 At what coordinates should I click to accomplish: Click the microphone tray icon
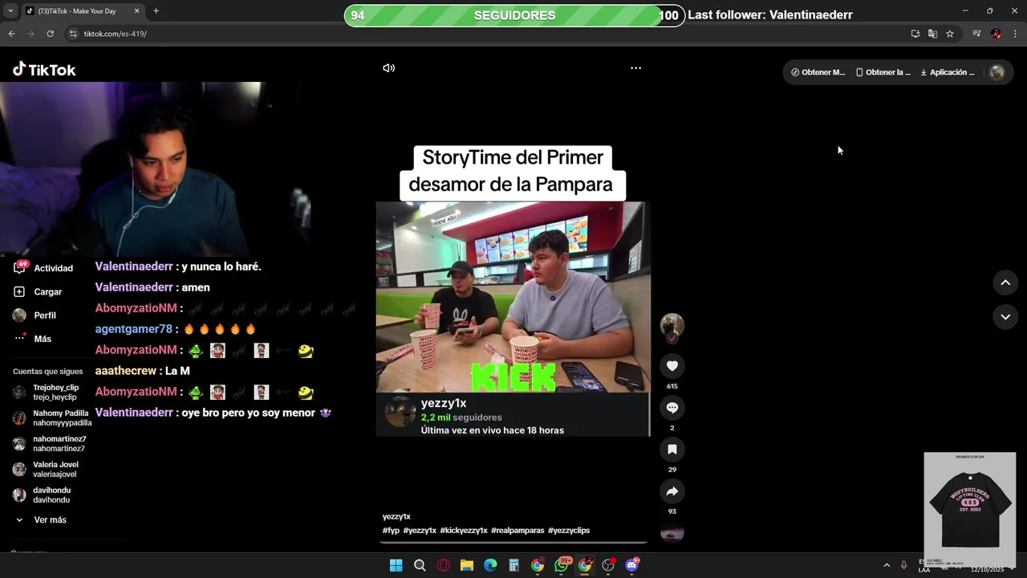pos(904,565)
